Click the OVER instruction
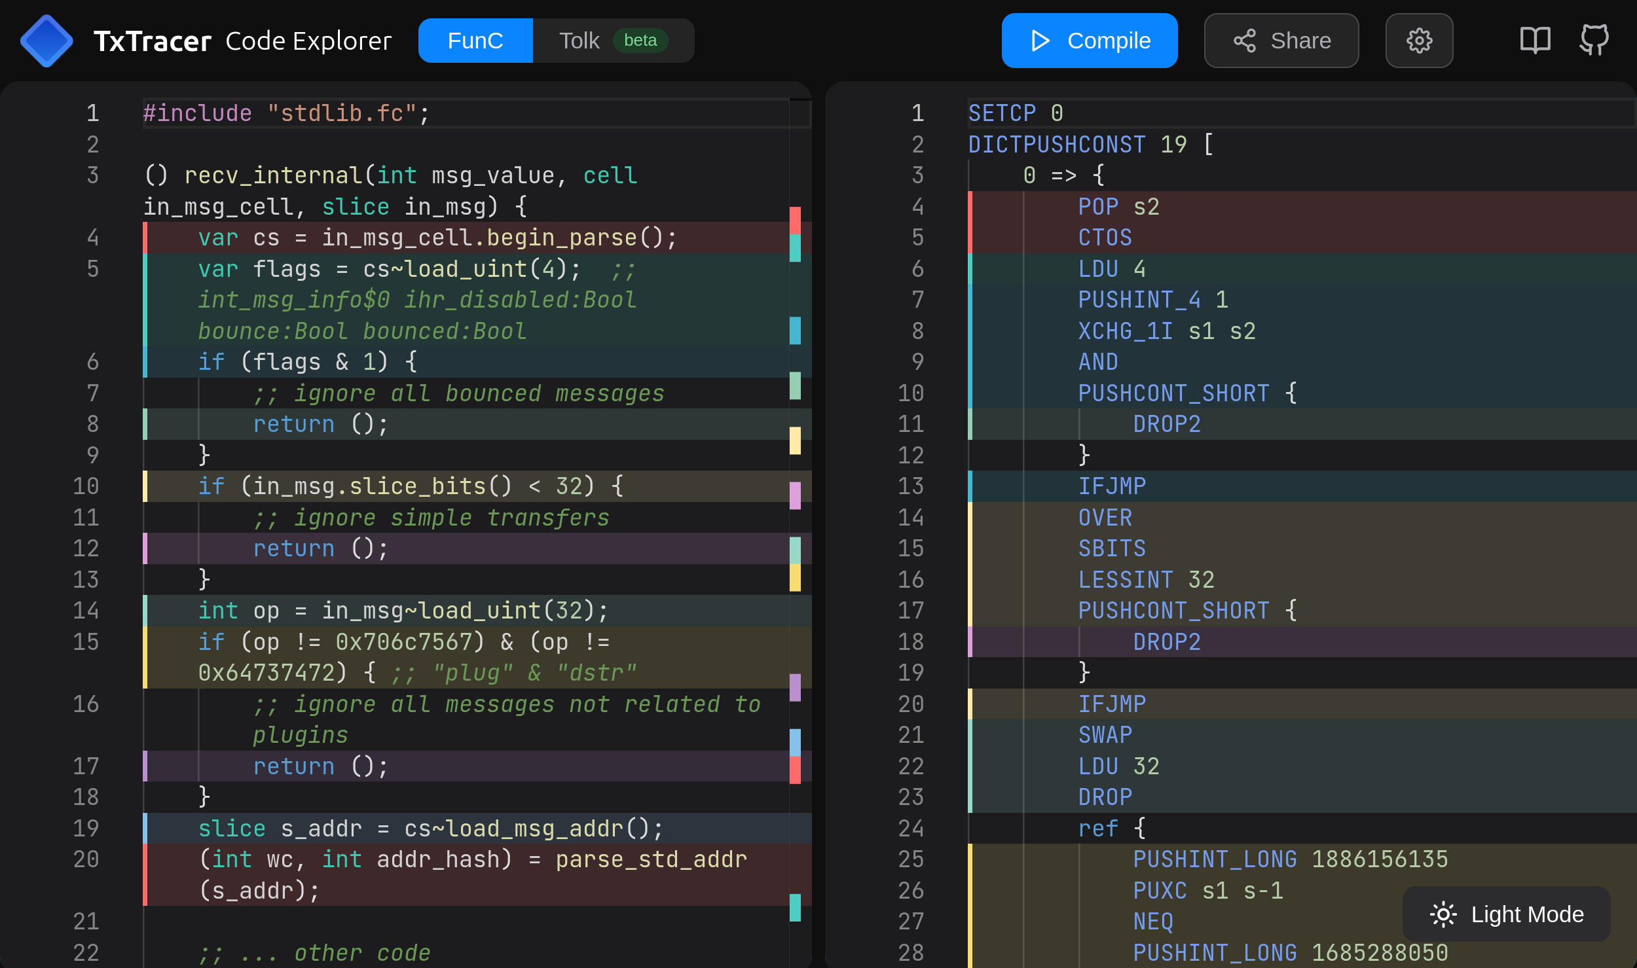The width and height of the screenshot is (1637, 968). [x=1105, y=518]
